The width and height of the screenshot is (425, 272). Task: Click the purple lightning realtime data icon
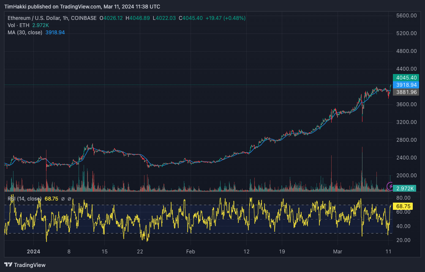coord(389,186)
